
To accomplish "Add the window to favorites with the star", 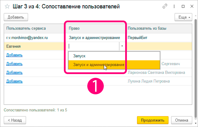I will [x=7, y=6].
